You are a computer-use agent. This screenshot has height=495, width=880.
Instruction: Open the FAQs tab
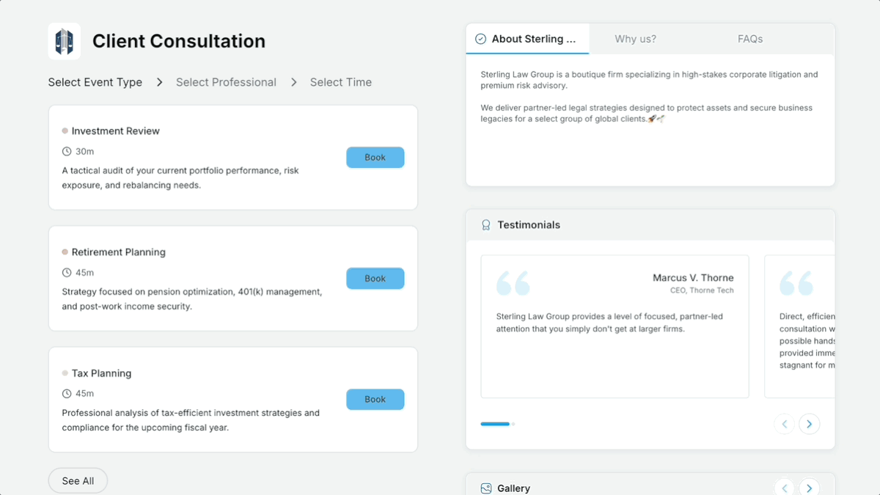750,38
